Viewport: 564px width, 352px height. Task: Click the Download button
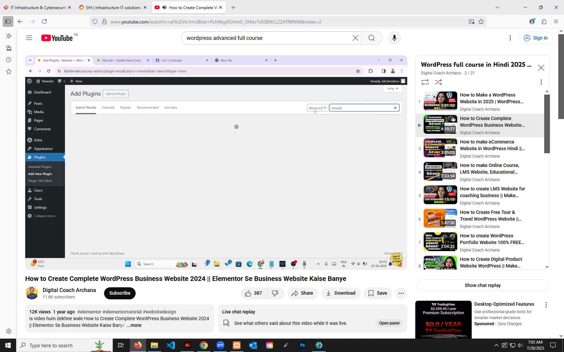tap(341, 293)
